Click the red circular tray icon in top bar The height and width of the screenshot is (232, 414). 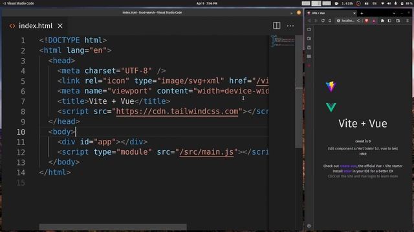358,3
